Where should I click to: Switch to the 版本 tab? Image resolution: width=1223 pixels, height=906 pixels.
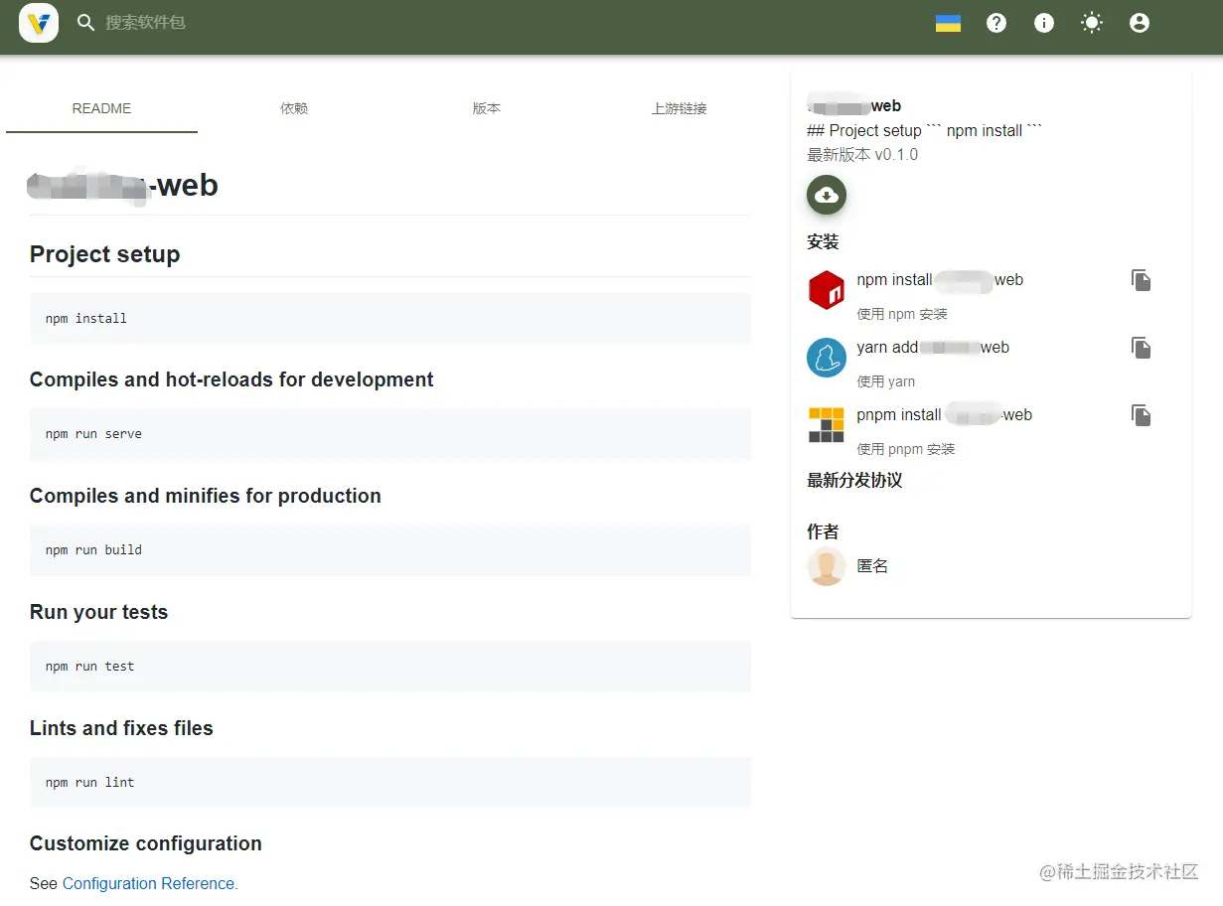[x=487, y=108]
